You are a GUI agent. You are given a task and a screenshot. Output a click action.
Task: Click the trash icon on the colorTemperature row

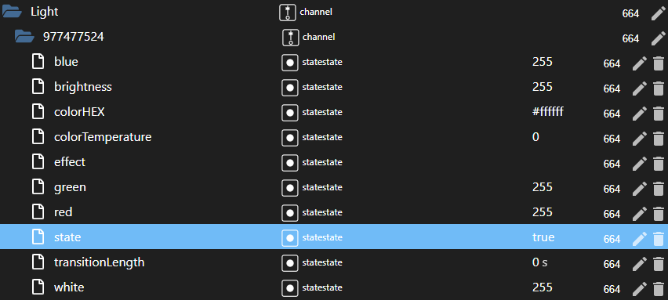[659, 139]
